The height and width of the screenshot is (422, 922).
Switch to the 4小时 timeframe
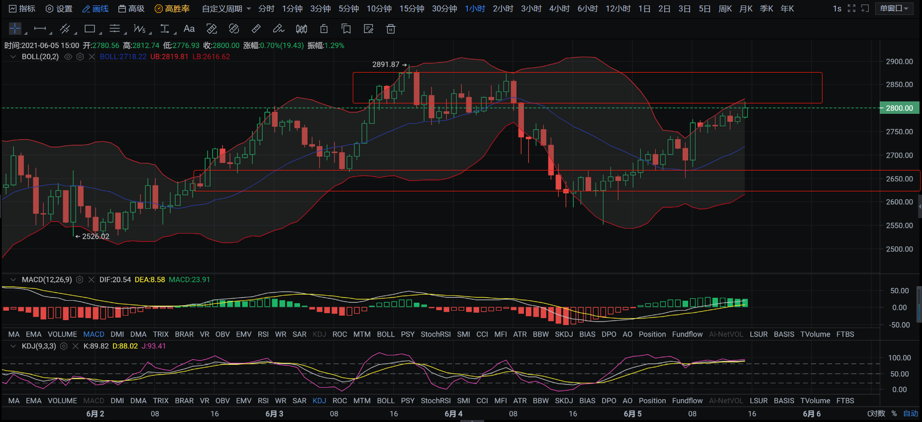(x=559, y=8)
